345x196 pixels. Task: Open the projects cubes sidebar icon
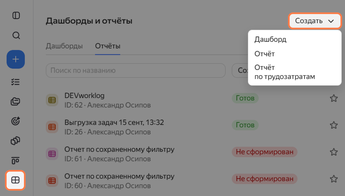coord(15,141)
